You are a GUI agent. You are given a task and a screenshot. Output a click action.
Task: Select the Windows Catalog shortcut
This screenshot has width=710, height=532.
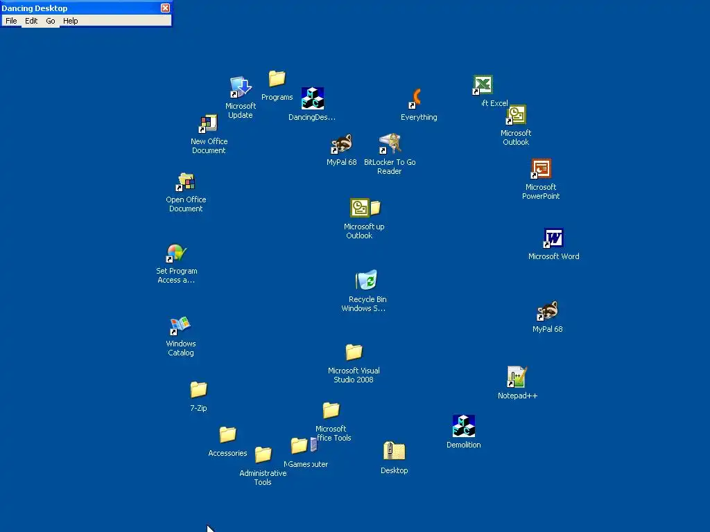tap(180, 326)
